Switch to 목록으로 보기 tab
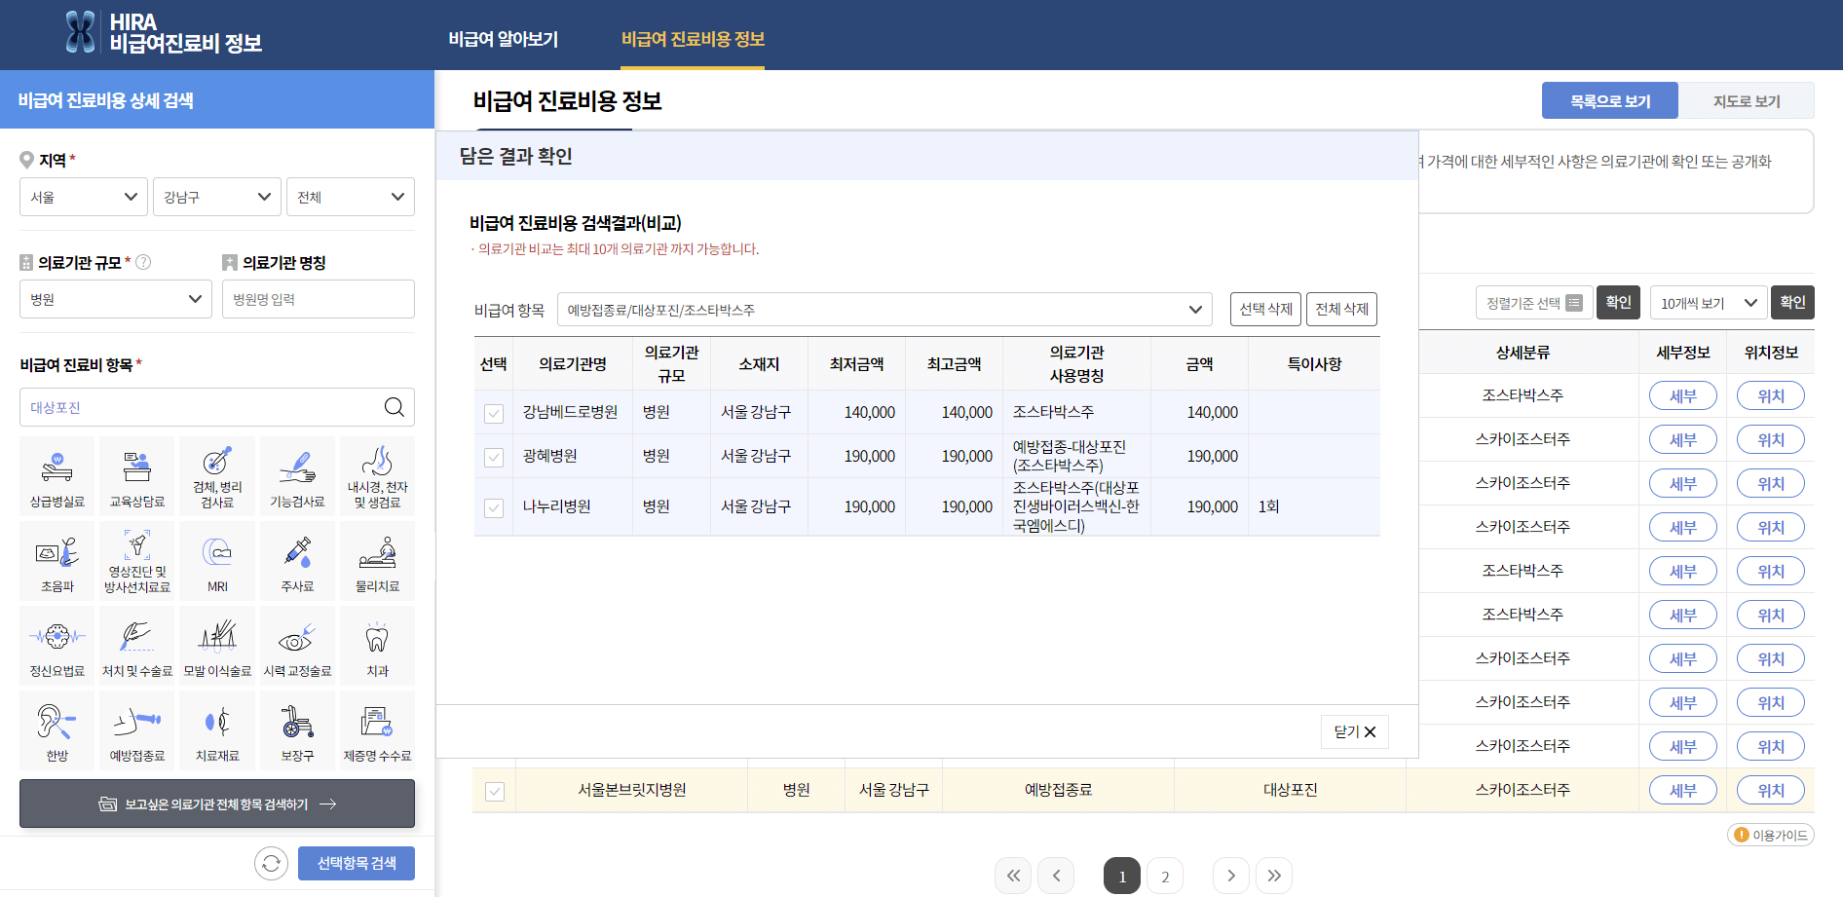This screenshot has height=897, width=1843. pyautogui.click(x=1610, y=100)
